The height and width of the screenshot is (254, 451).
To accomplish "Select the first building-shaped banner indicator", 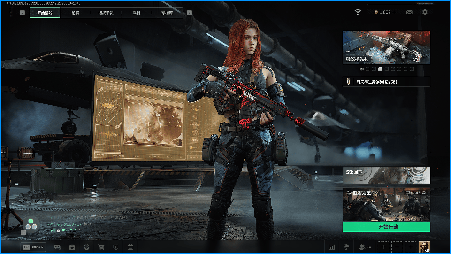I will pos(362,69).
